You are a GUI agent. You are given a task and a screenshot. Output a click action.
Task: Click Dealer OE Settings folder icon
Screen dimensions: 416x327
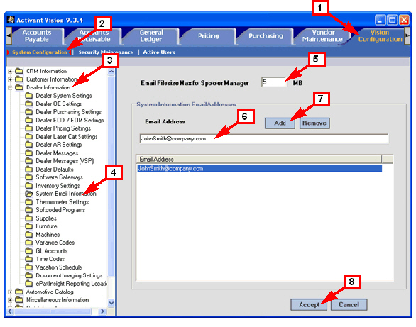[29, 104]
